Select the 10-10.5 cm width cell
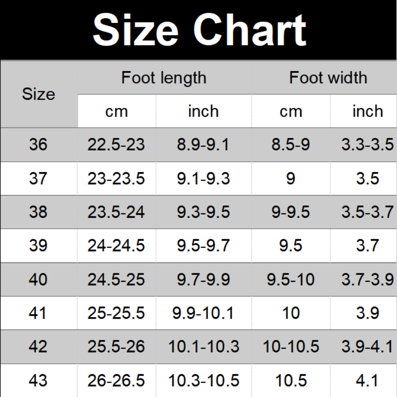The width and height of the screenshot is (397, 397). [290, 347]
